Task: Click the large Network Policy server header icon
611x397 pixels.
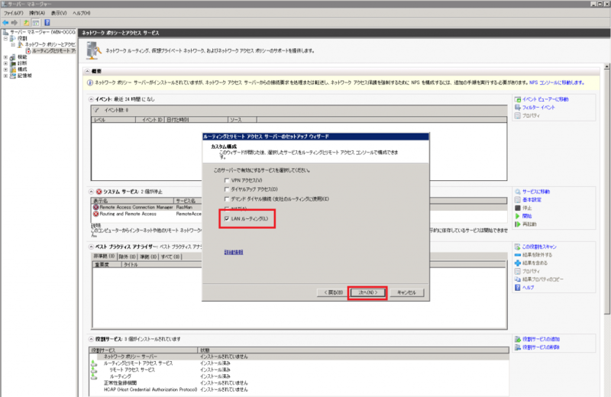Action: 94,50
